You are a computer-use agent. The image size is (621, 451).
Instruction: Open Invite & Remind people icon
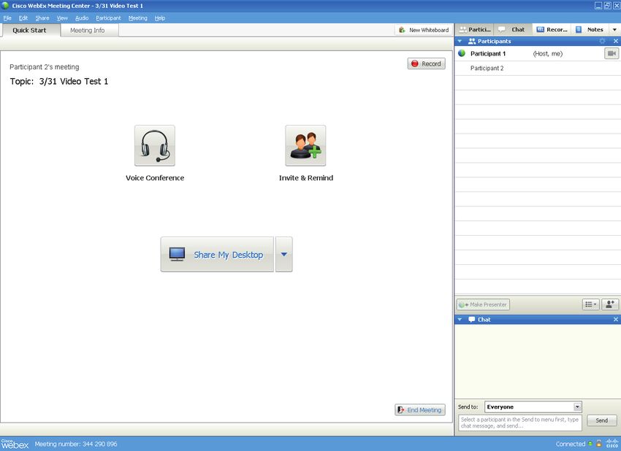coord(305,145)
